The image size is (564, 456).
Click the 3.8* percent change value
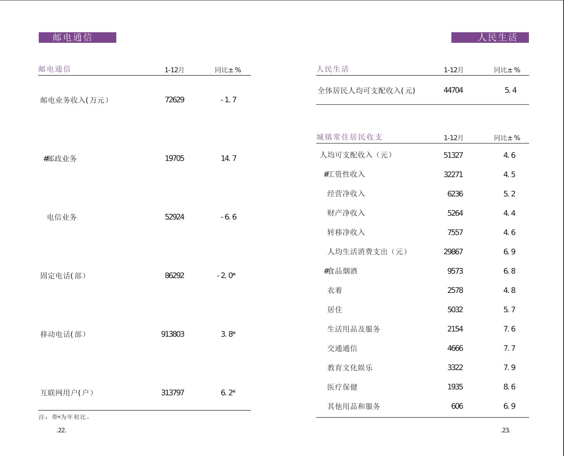point(228,334)
